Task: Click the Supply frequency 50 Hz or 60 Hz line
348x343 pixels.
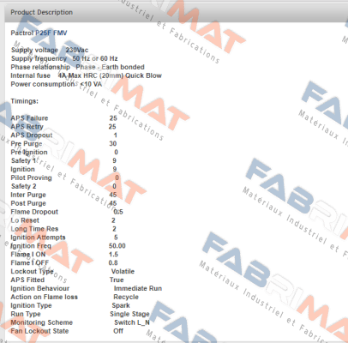Action: point(64,58)
